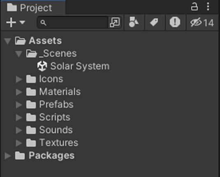Expand the Packages folder arrow
The width and height of the screenshot is (220, 177).
pos(8,156)
